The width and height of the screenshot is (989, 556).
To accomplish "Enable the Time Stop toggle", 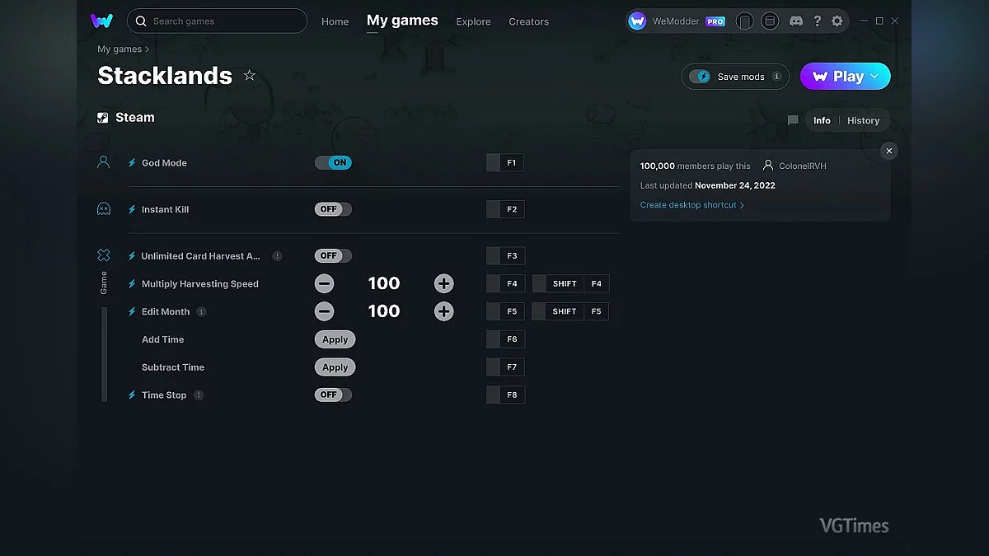I will tap(333, 395).
